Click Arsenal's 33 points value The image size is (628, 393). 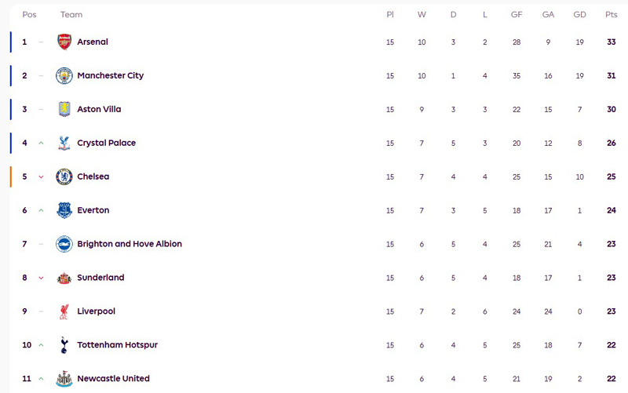[611, 42]
